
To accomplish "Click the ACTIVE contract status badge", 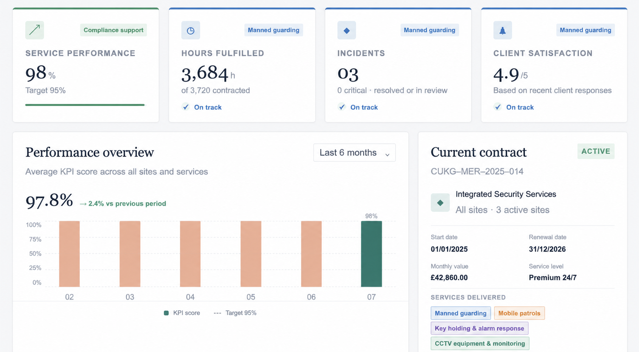I will click(x=596, y=151).
